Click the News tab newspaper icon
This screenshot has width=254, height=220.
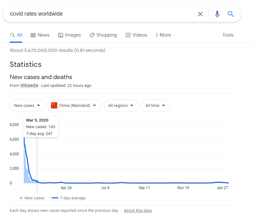pos(33,35)
